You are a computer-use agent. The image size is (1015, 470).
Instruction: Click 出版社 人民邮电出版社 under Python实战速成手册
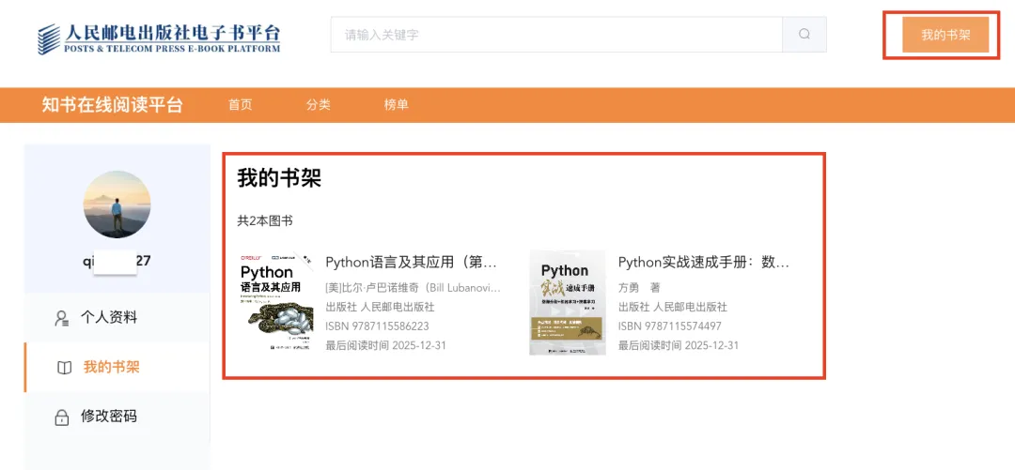[673, 307]
